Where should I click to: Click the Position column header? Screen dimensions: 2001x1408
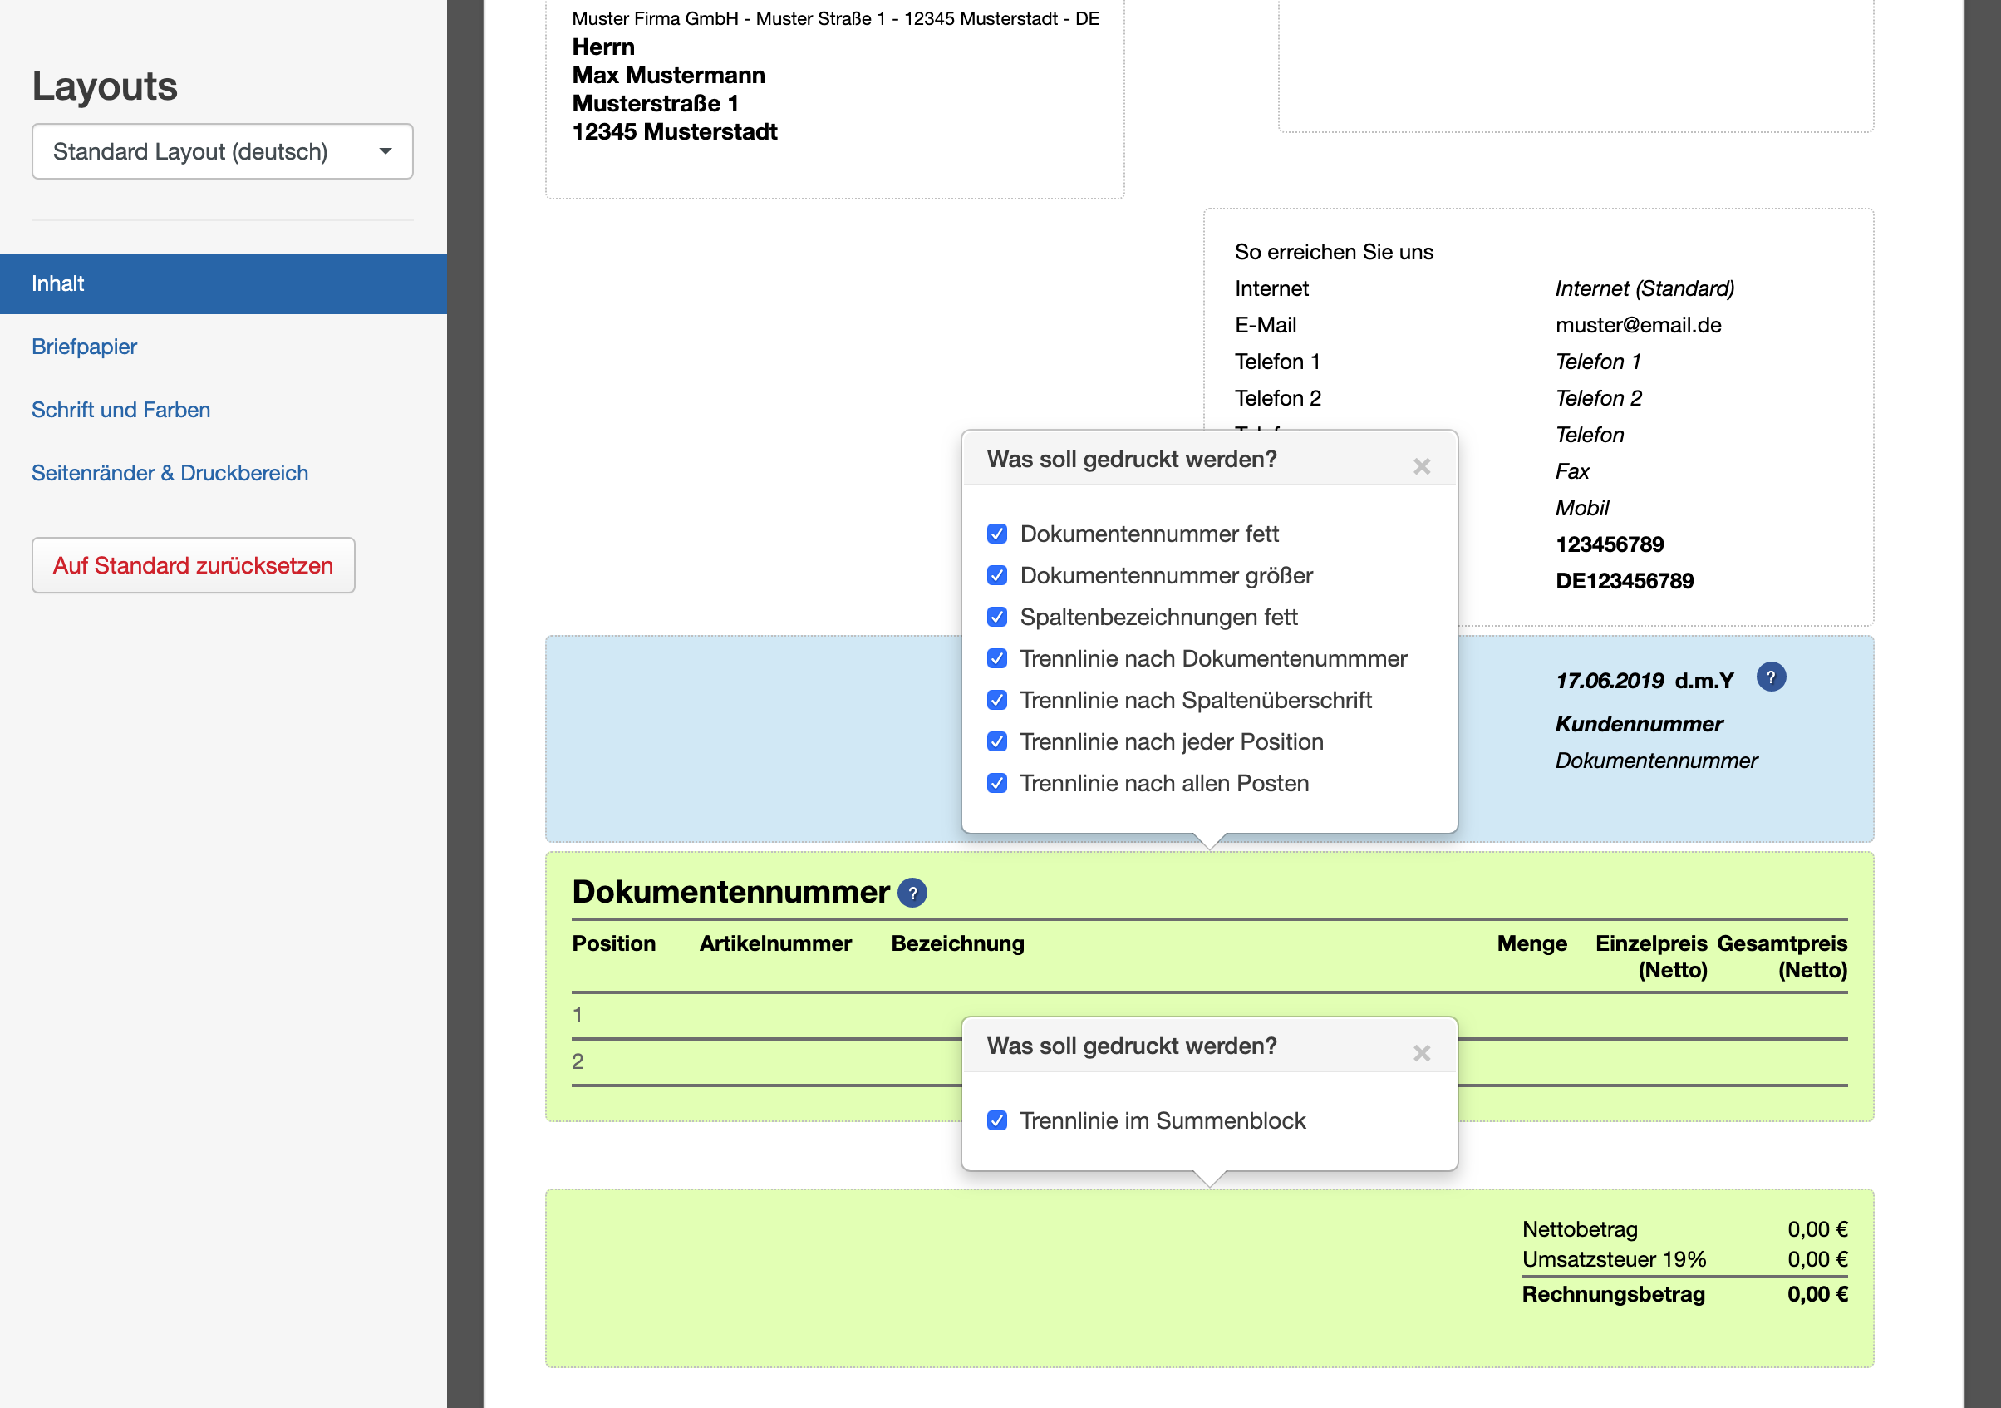pyautogui.click(x=613, y=943)
